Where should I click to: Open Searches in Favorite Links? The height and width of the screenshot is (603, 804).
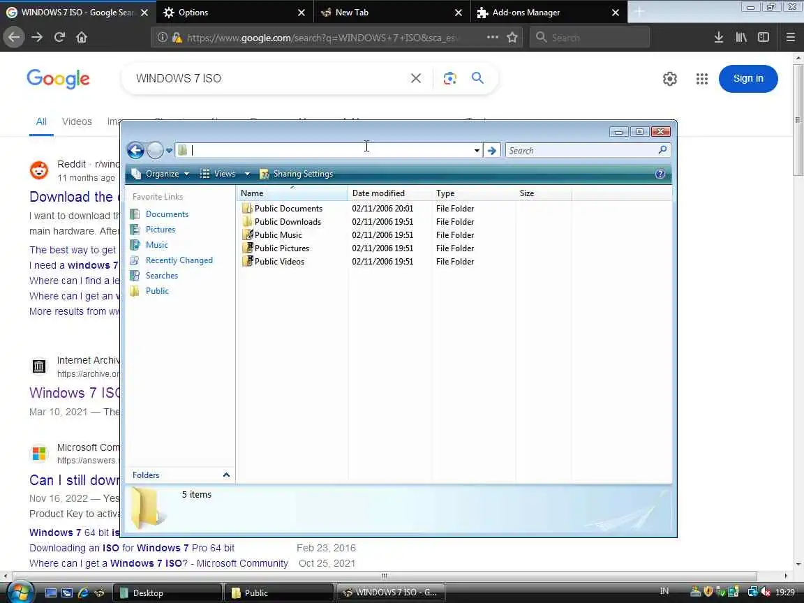click(x=161, y=276)
